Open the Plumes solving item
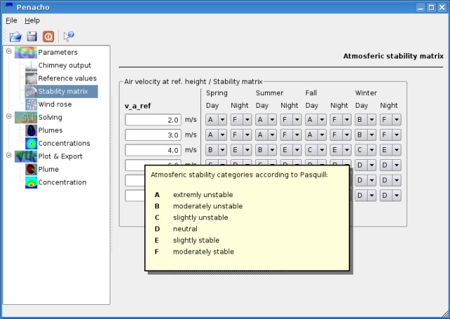The image size is (450, 319). tap(50, 130)
